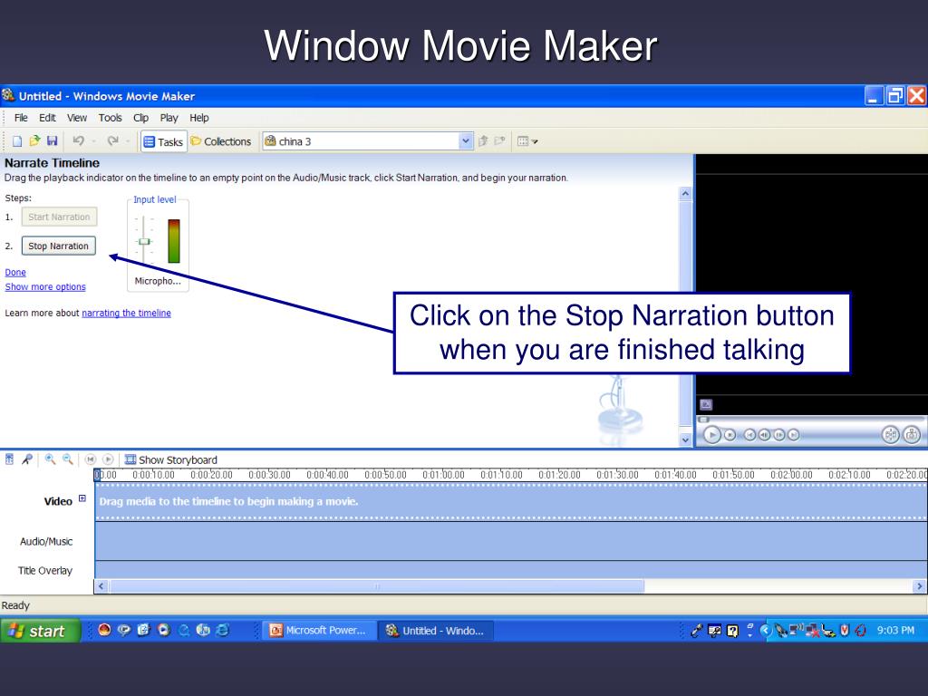The width and height of the screenshot is (928, 696).
Task: Click the Set Audio Levels icon
Action: point(9,459)
